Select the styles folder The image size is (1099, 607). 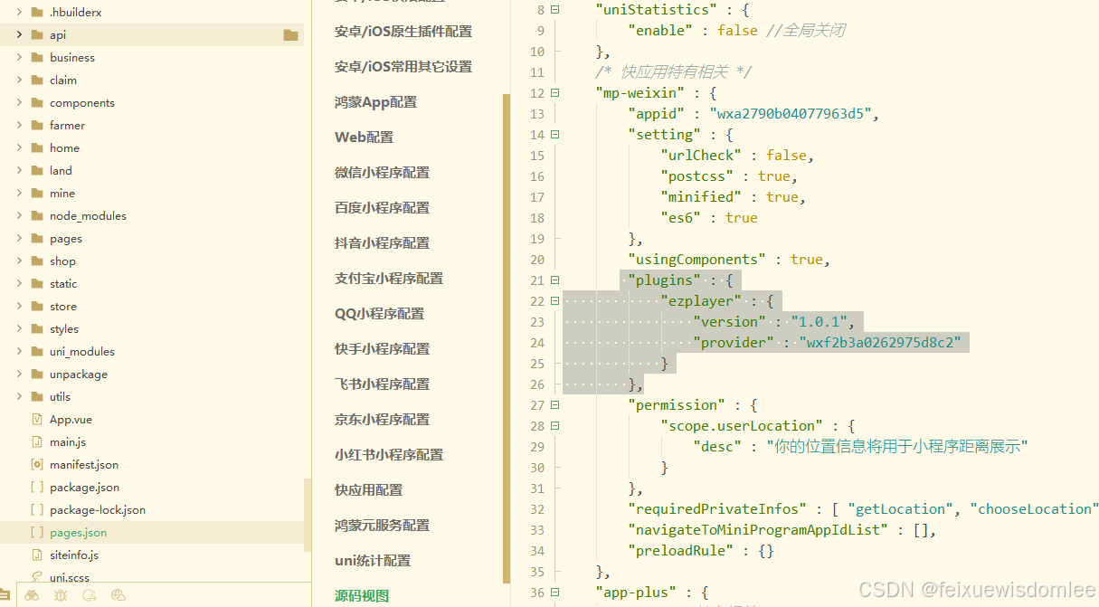64,329
